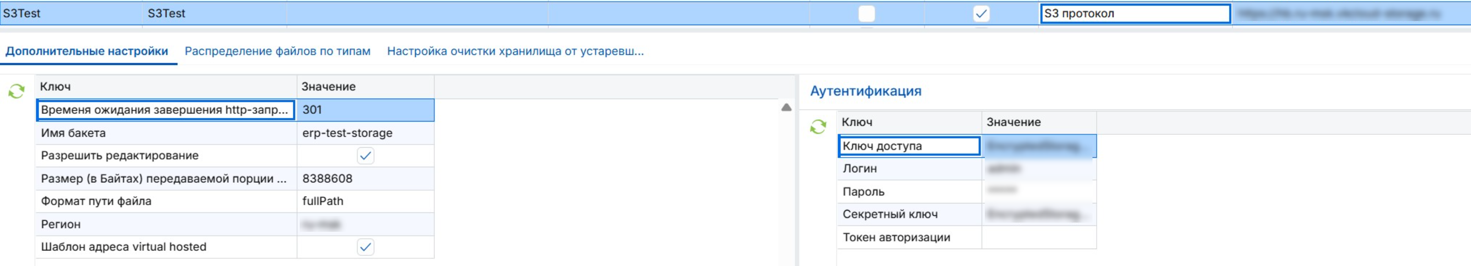The height and width of the screenshot is (266, 1471).
Task: Click the empty Токен авторизации value cell
Action: click(1038, 238)
